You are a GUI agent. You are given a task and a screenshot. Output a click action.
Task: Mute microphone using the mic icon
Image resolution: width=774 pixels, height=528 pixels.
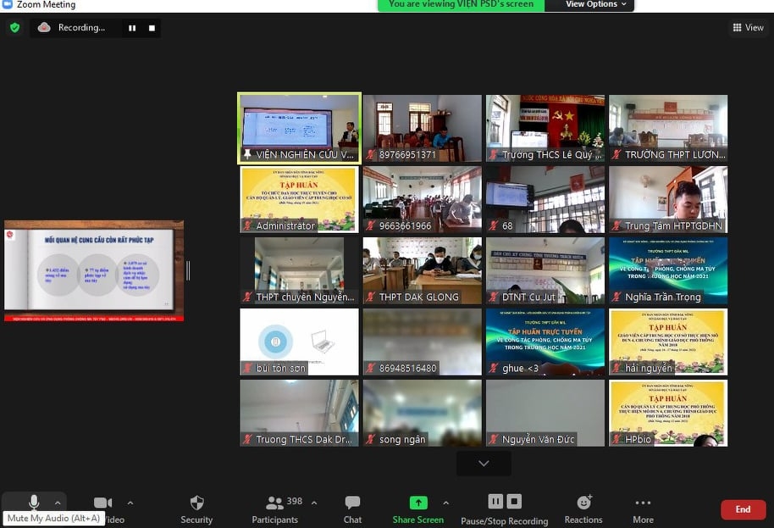tap(34, 503)
